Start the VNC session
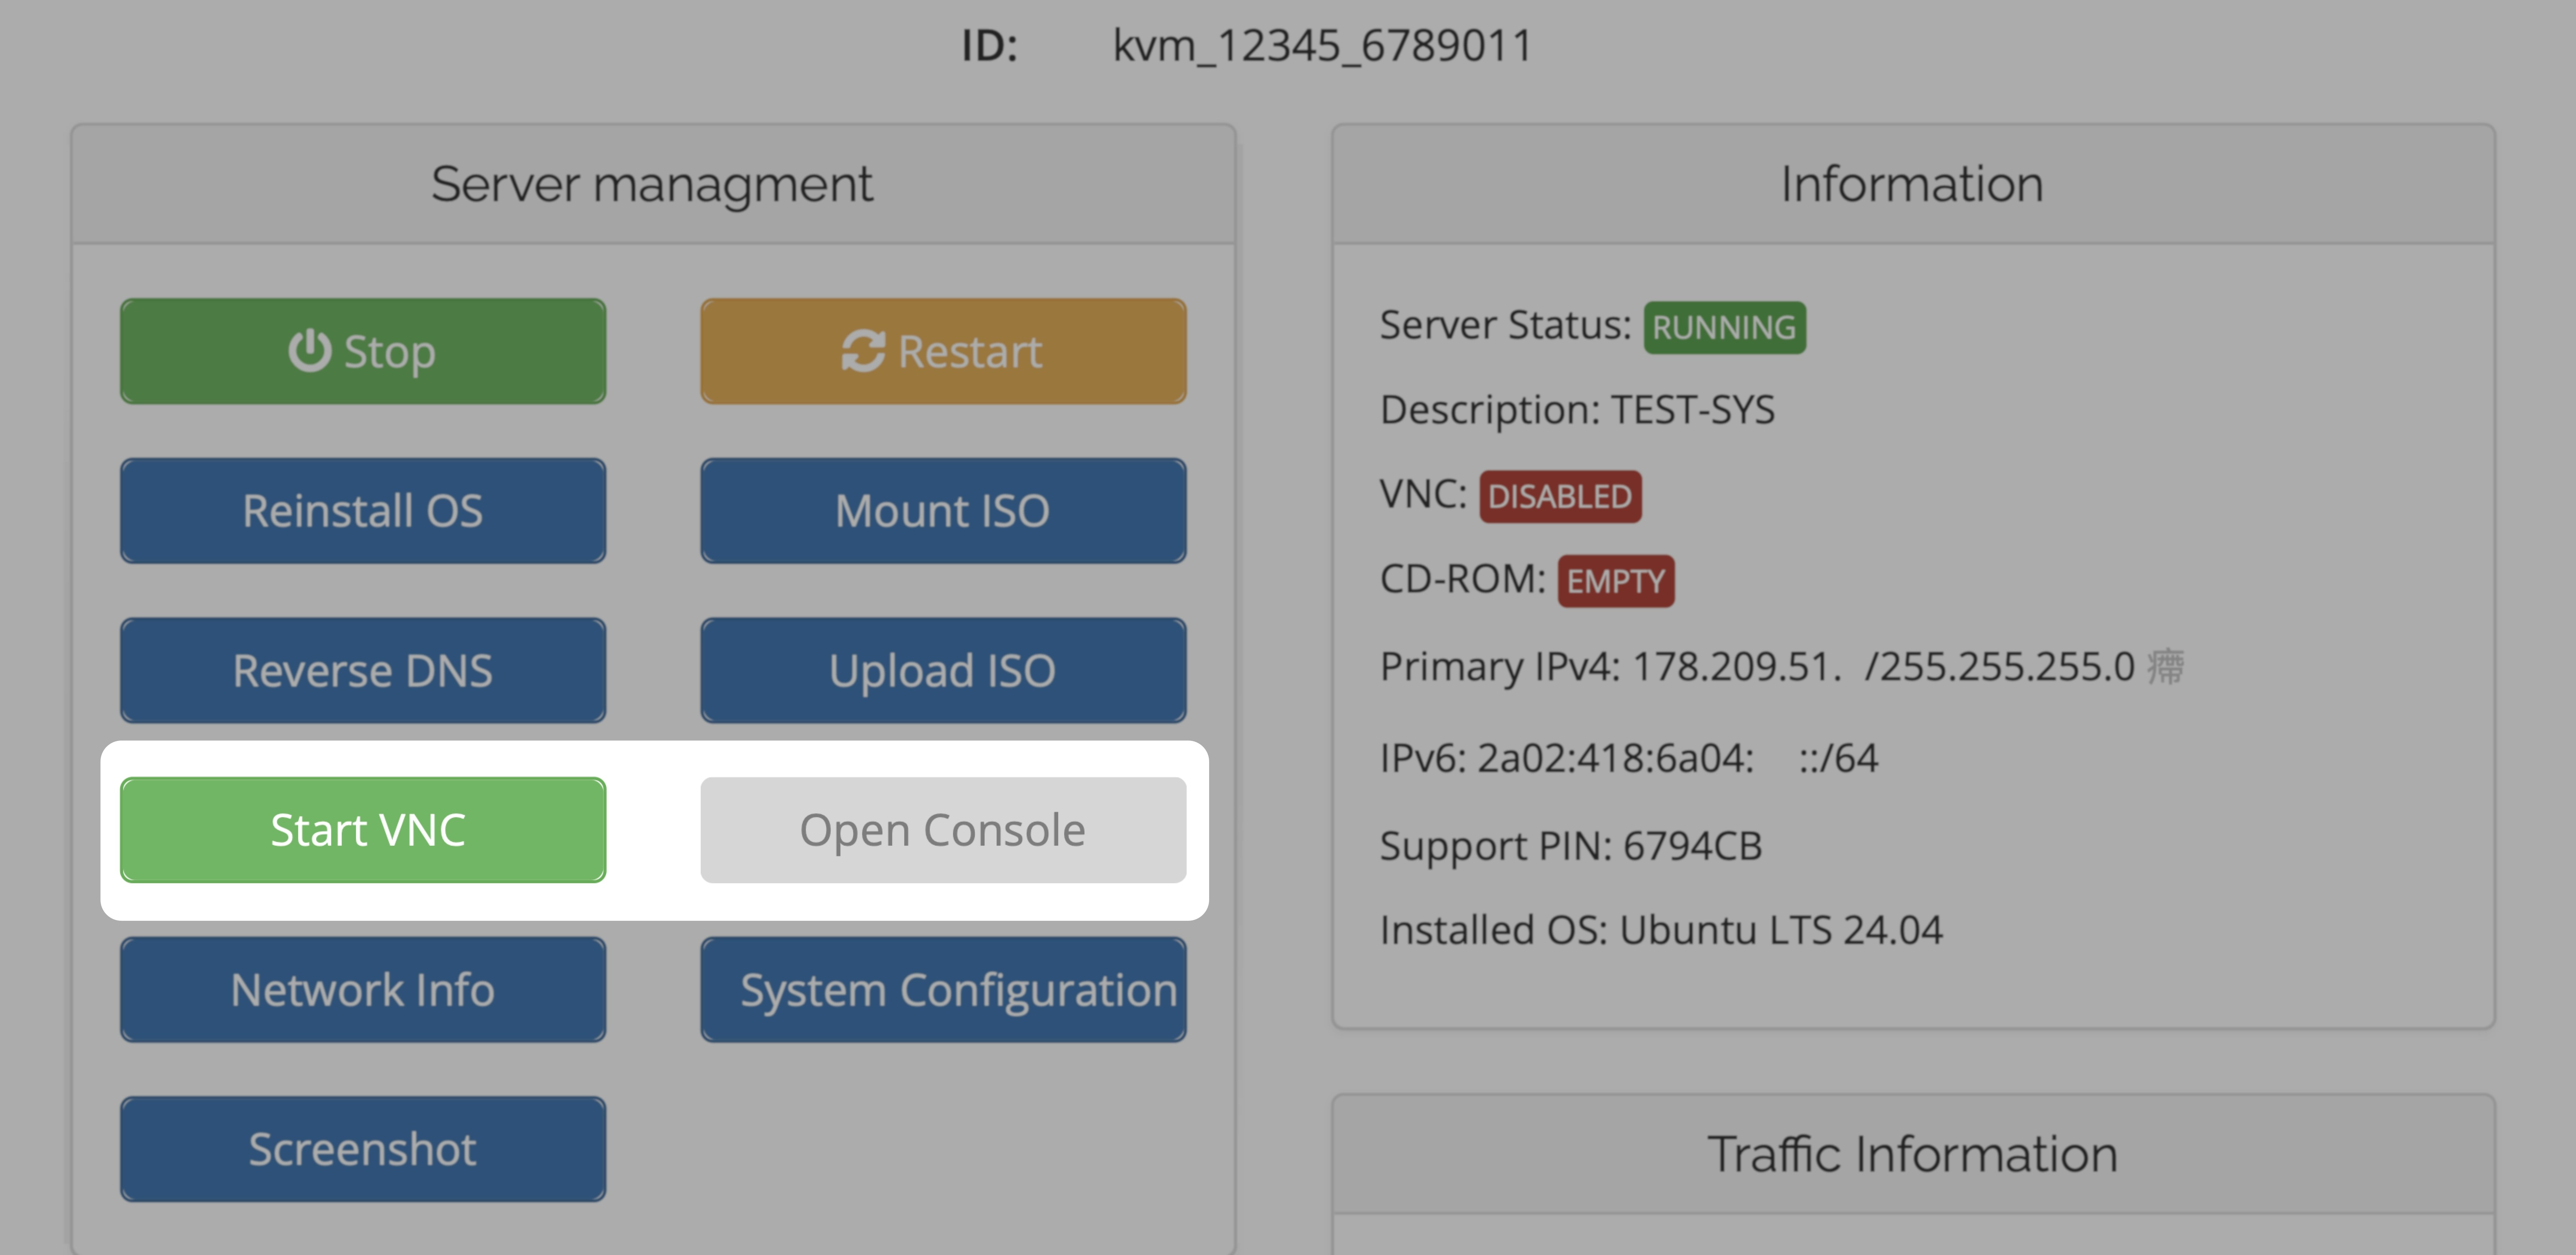Screen dimensions: 2576x1255 pos(363,830)
